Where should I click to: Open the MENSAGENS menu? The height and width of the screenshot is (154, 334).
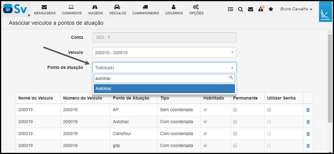45,10
